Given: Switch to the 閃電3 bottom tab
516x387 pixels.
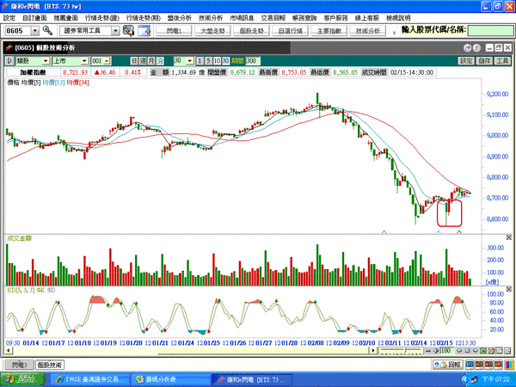Looking at the screenshot, I should pos(20,365).
